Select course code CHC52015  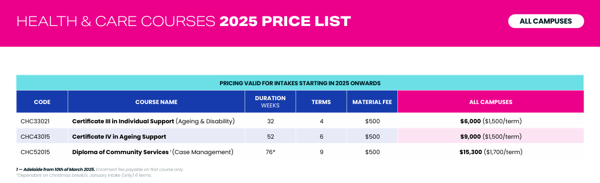click(x=35, y=152)
